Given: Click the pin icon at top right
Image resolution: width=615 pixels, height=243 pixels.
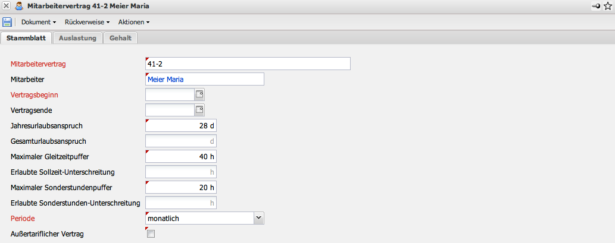Looking at the screenshot, I should 596,6.
